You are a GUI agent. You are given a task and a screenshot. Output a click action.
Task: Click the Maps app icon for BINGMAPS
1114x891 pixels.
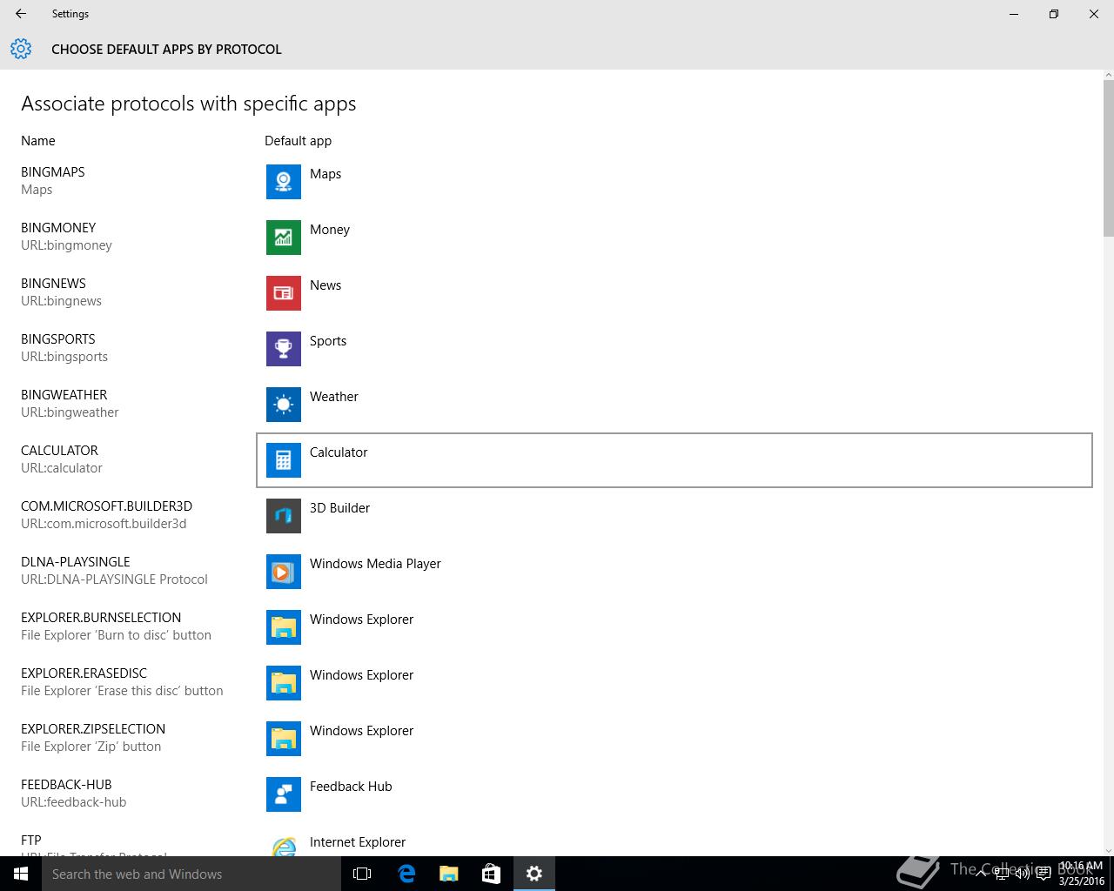click(x=284, y=182)
